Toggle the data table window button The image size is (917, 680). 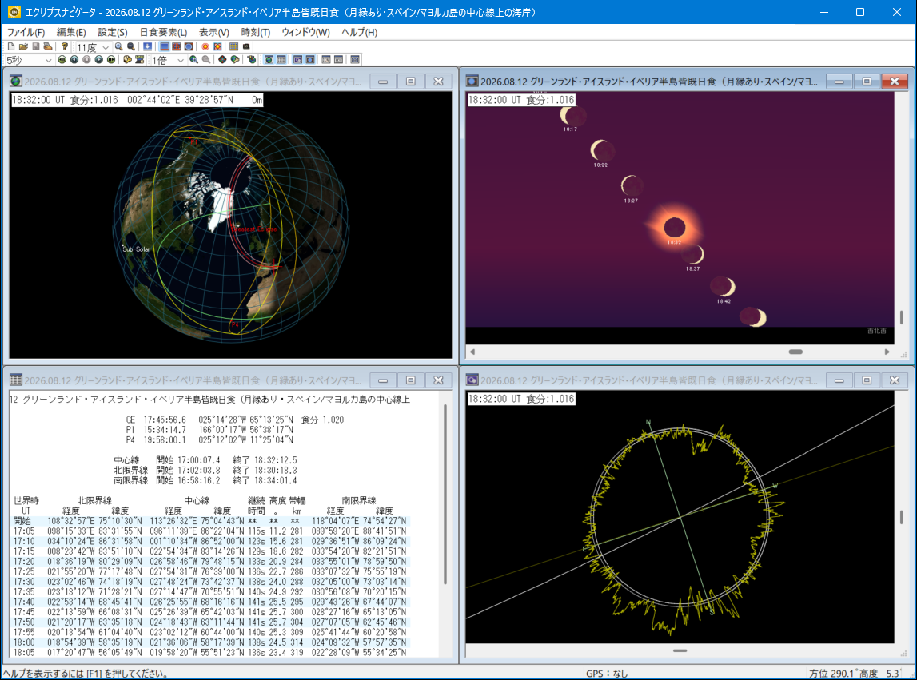[x=281, y=60]
